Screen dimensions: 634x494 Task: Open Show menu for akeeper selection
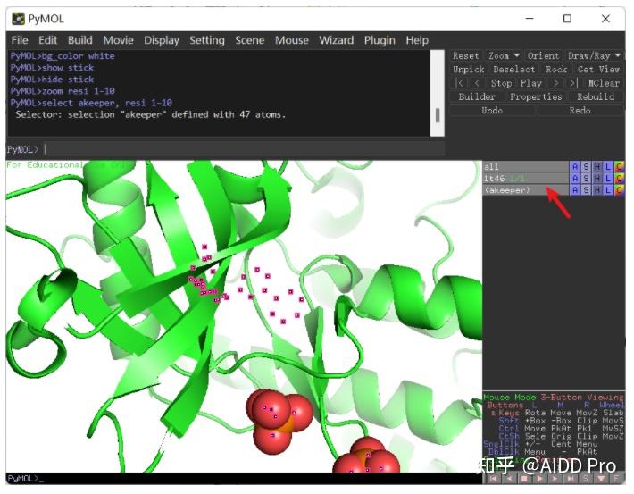click(x=586, y=190)
